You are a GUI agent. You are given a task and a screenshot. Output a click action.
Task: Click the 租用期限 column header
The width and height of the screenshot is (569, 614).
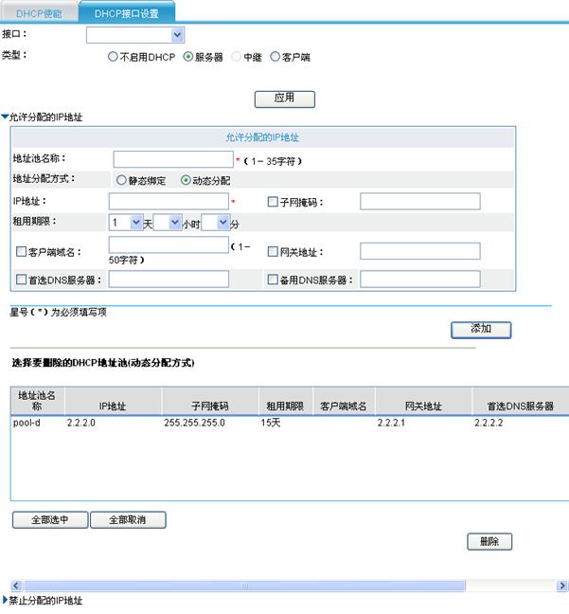(286, 401)
